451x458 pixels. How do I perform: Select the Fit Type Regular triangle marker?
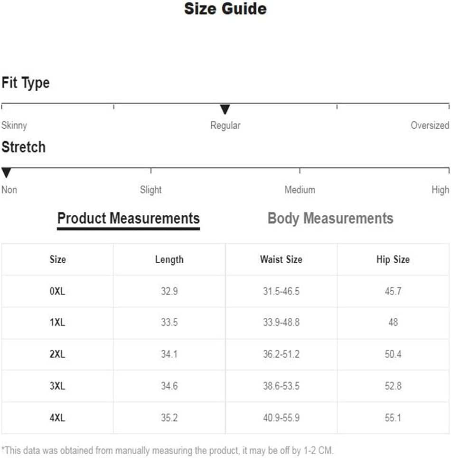coord(225,109)
